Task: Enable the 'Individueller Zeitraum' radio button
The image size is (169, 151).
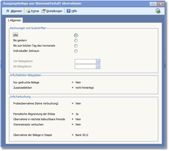Action: [76, 51]
